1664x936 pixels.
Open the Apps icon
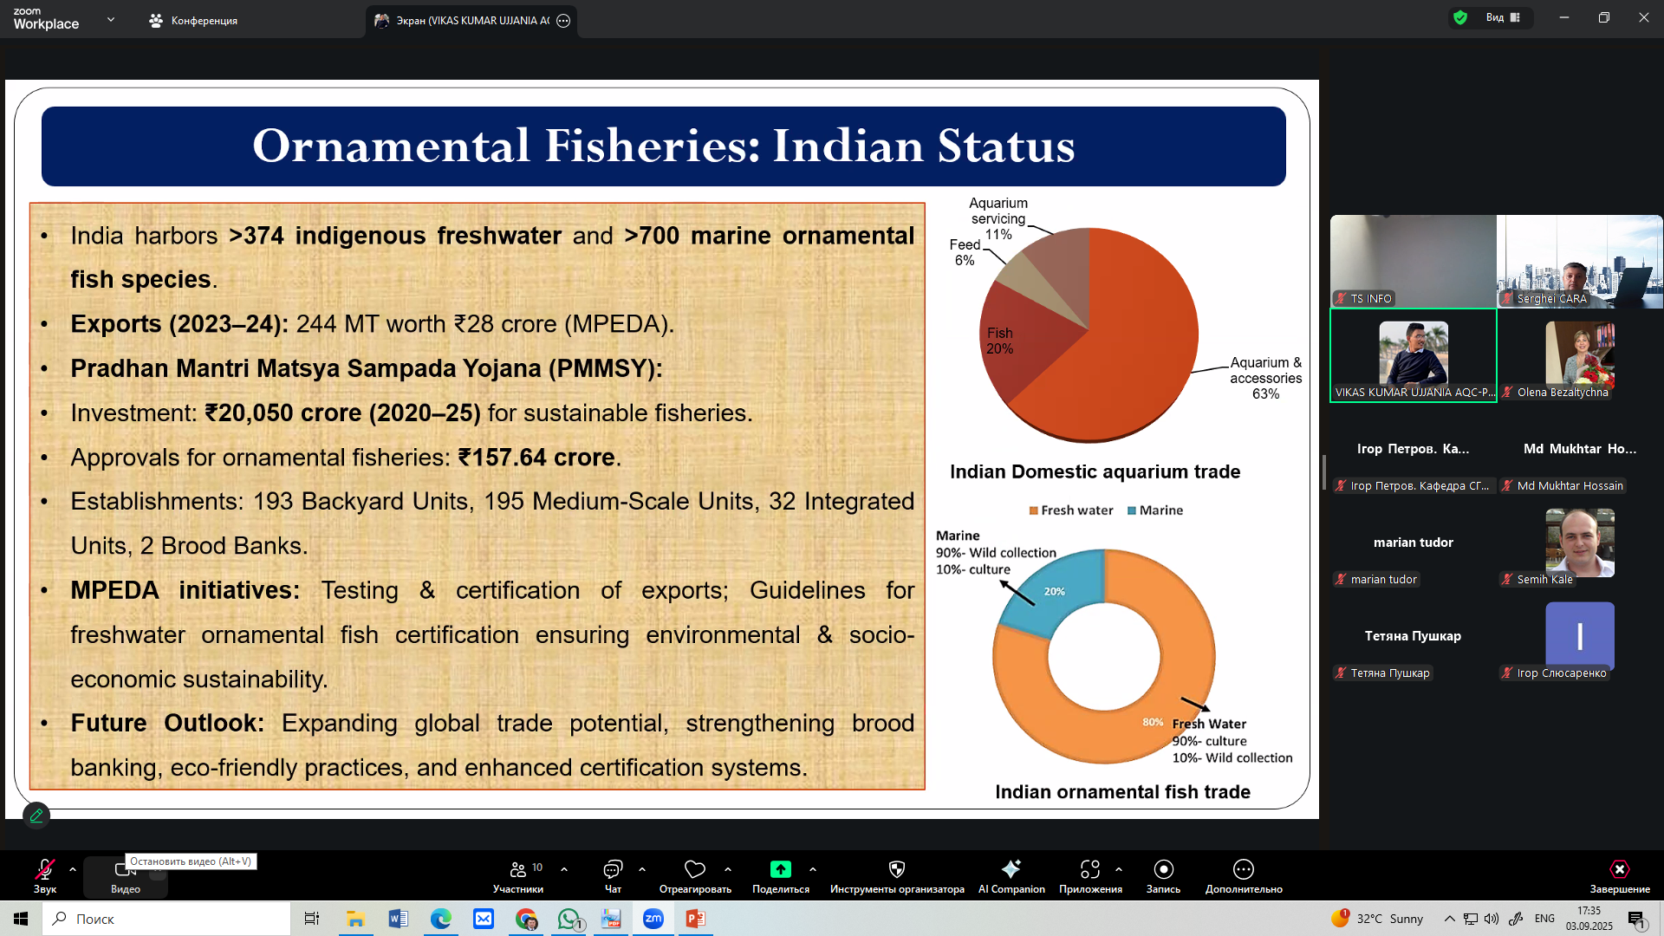pyautogui.click(x=1089, y=869)
